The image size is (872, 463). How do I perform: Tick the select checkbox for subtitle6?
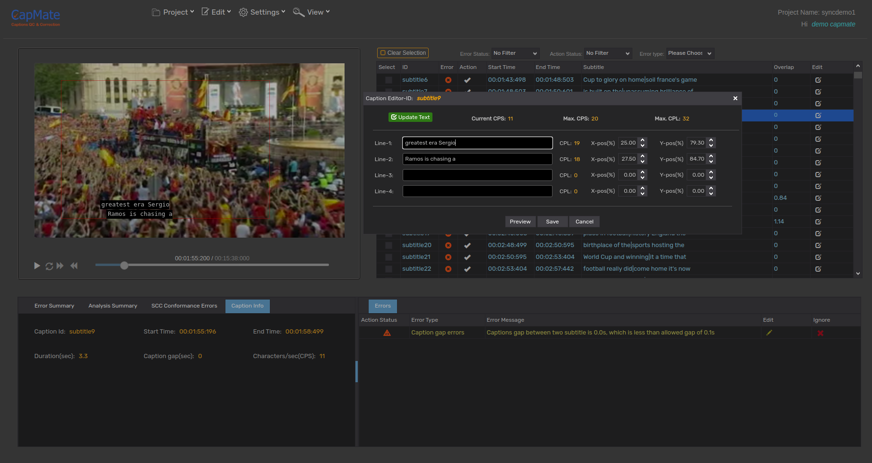[389, 80]
